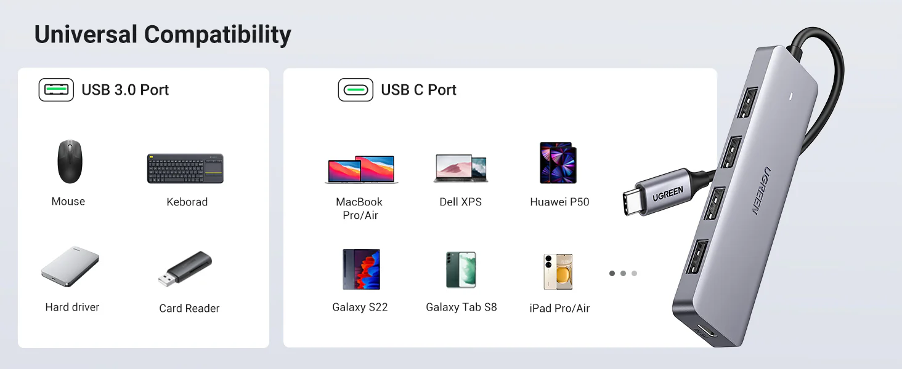Click the silver hard drive image
Screen dimensions: 902x369
70,267
